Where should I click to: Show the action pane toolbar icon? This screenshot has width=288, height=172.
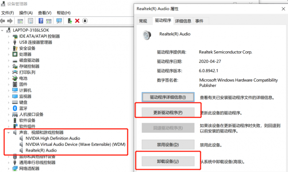[x=49, y=21]
